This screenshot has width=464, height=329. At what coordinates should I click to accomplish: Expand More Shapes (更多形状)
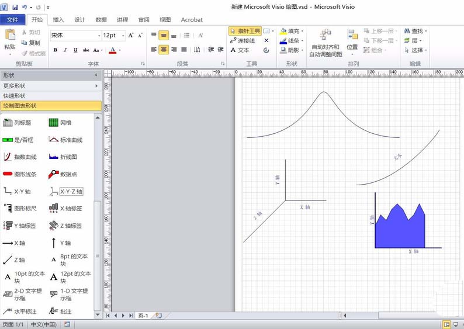click(51, 86)
